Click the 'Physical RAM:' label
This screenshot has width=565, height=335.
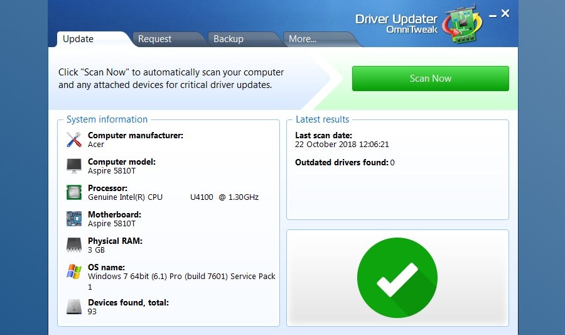[x=116, y=241]
